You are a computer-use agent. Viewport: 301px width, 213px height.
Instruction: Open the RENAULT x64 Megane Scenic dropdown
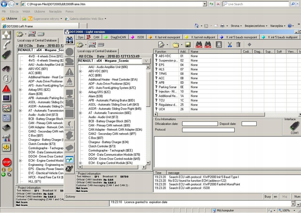point(146,61)
